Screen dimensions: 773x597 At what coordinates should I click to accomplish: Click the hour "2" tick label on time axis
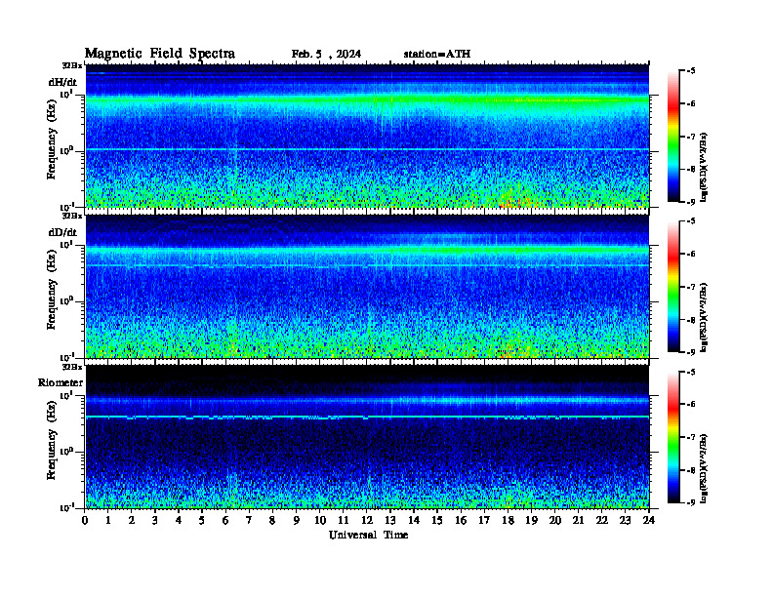(132, 521)
